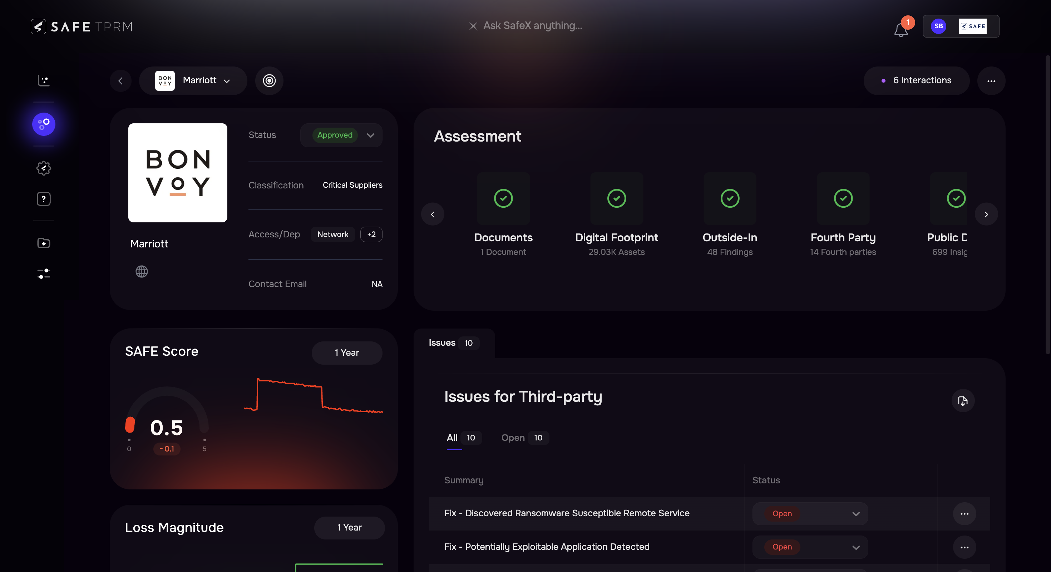Click the Critical Suppliers classification value
The width and height of the screenshot is (1051, 572).
tap(352, 185)
